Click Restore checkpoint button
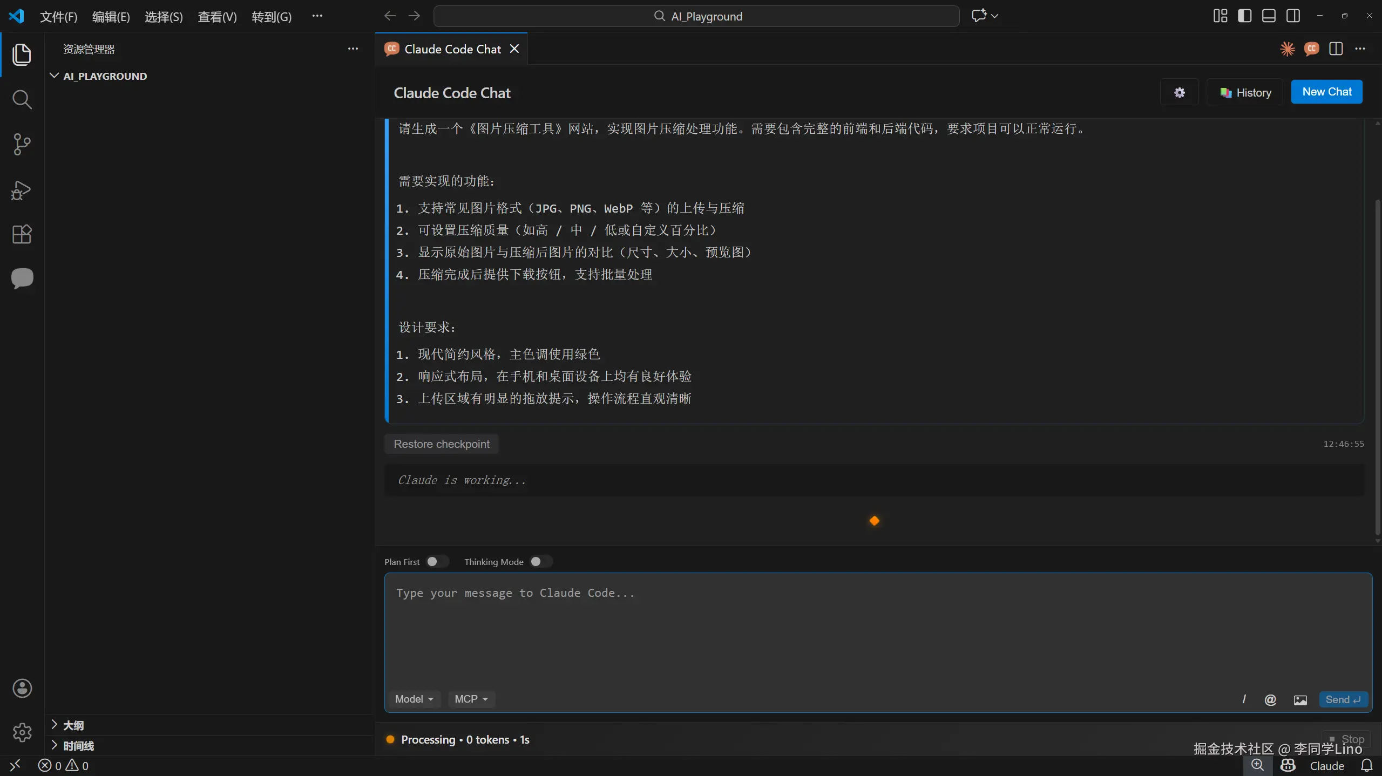This screenshot has width=1382, height=776. 441,444
